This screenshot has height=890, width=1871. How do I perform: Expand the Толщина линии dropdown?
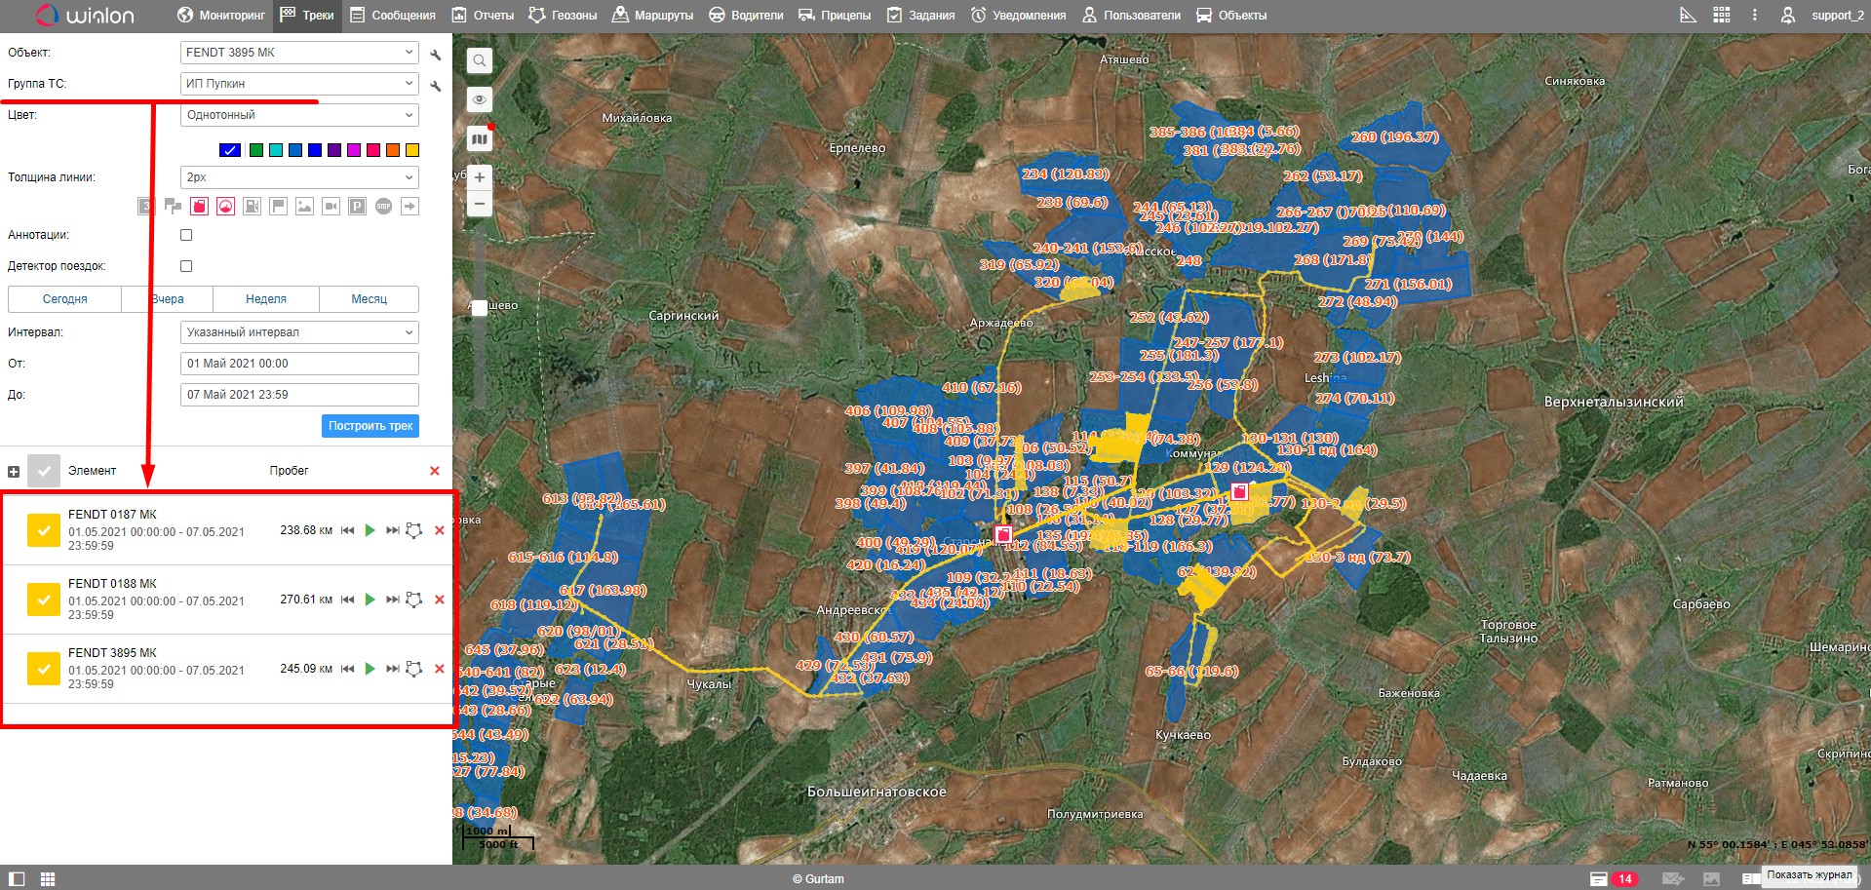[x=299, y=177]
